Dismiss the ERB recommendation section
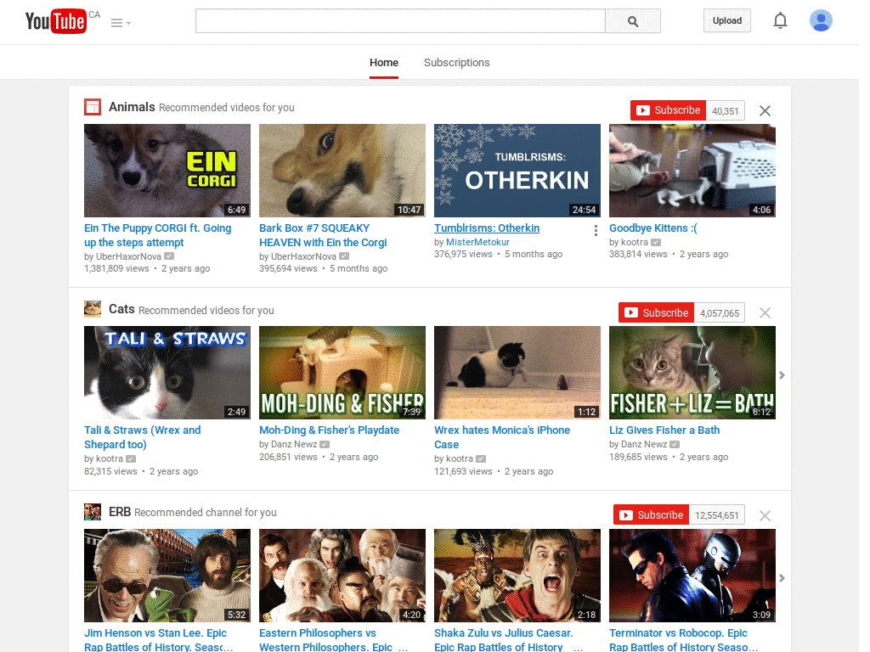The image size is (870, 652). [765, 515]
